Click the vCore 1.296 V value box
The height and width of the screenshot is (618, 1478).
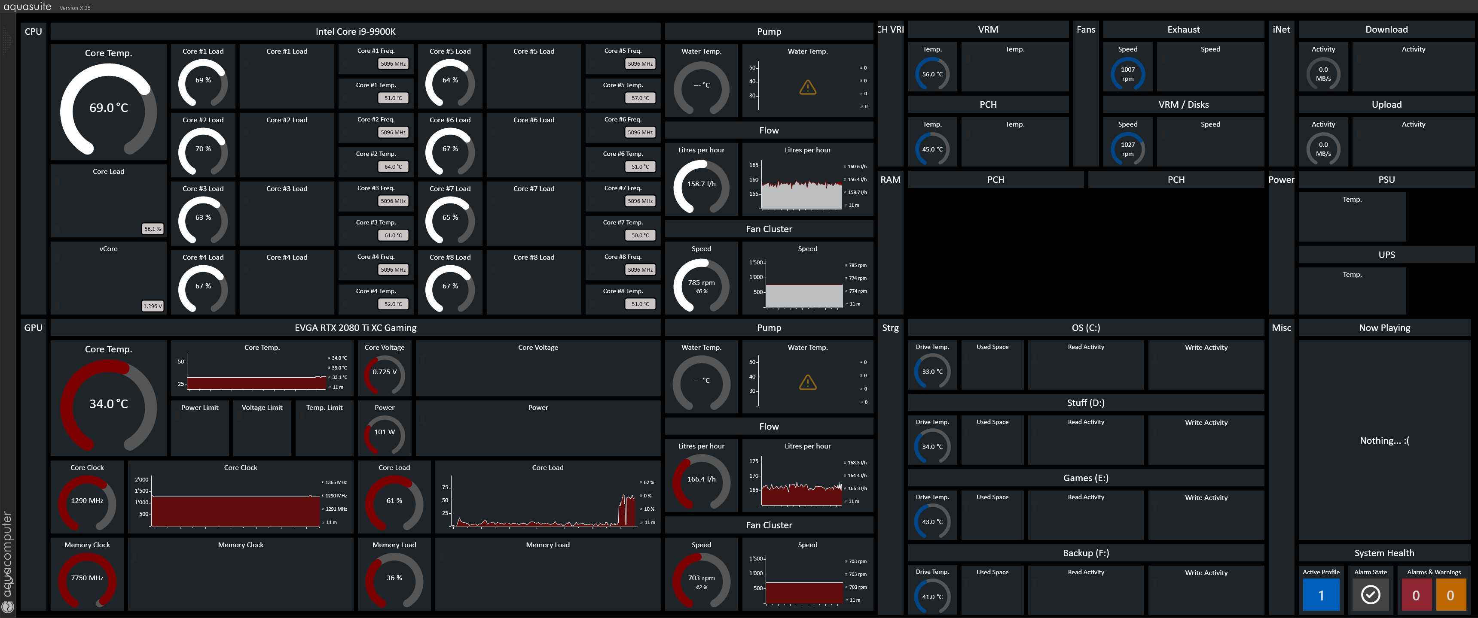(153, 306)
